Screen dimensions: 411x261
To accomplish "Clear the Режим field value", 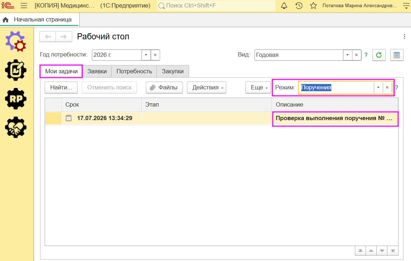I will 387,88.
